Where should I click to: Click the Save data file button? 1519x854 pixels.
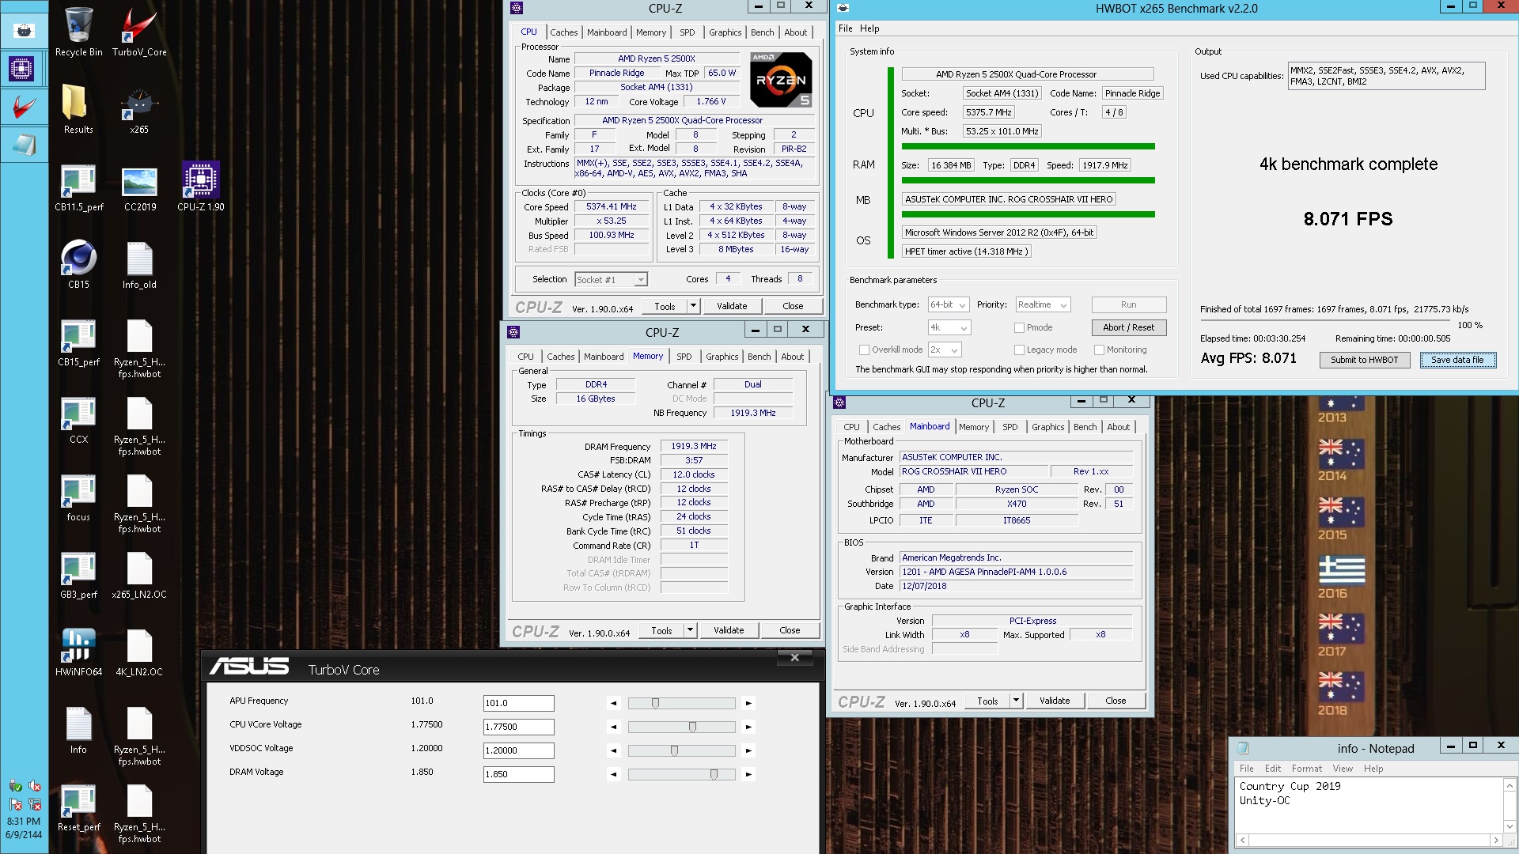point(1457,360)
